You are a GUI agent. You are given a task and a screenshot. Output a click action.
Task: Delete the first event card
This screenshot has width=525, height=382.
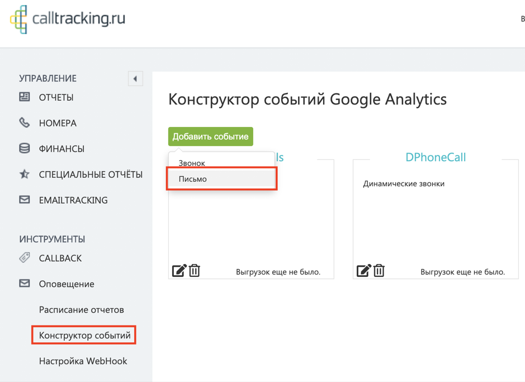pos(194,271)
